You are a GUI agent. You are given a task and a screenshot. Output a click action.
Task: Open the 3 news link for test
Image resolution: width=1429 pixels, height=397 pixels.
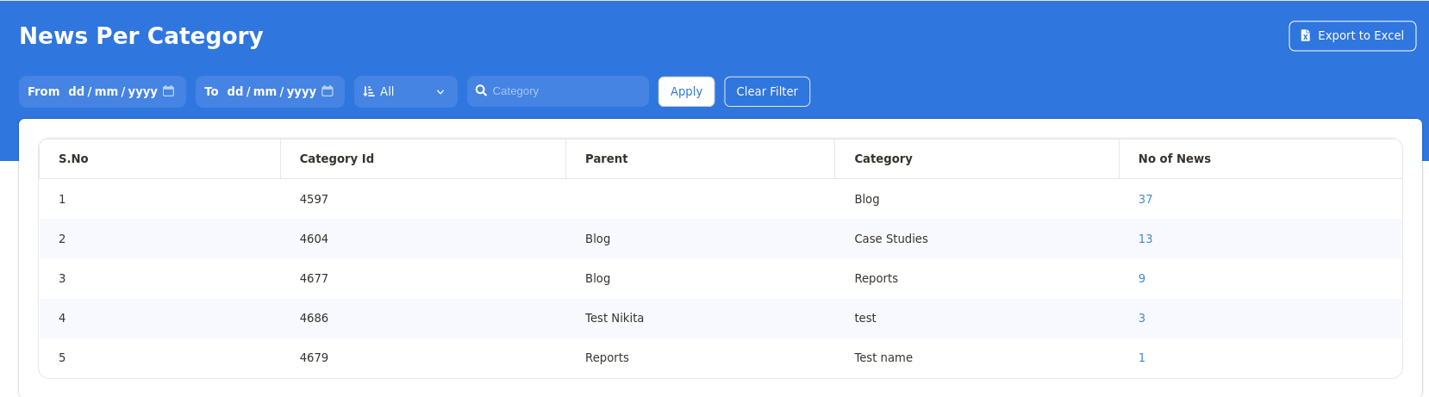click(1141, 318)
